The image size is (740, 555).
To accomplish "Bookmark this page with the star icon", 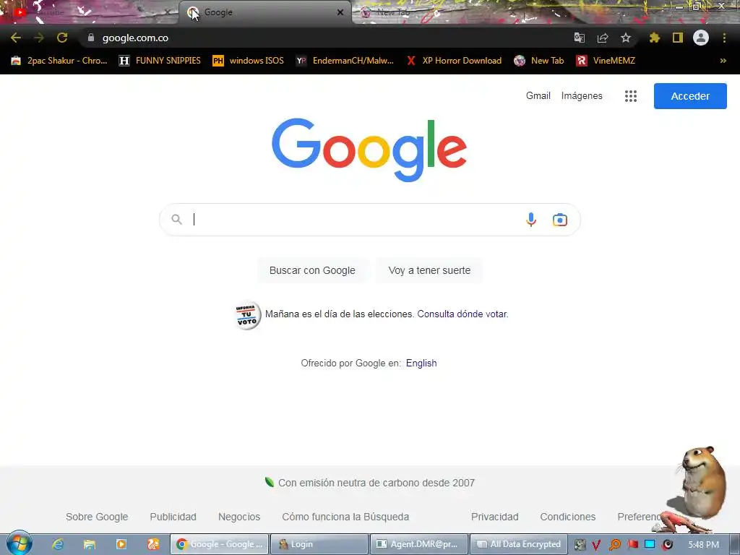I will pos(625,38).
